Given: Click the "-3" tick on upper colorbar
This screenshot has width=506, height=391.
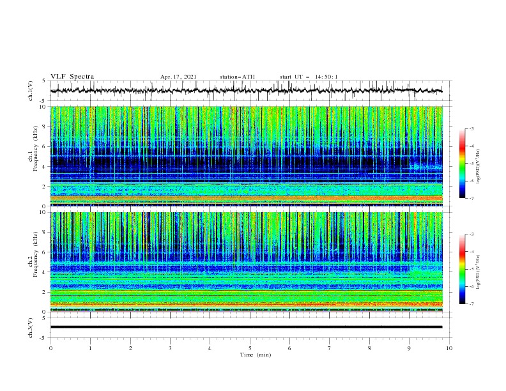Looking at the screenshot, I should pyautogui.click(x=471, y=128).
